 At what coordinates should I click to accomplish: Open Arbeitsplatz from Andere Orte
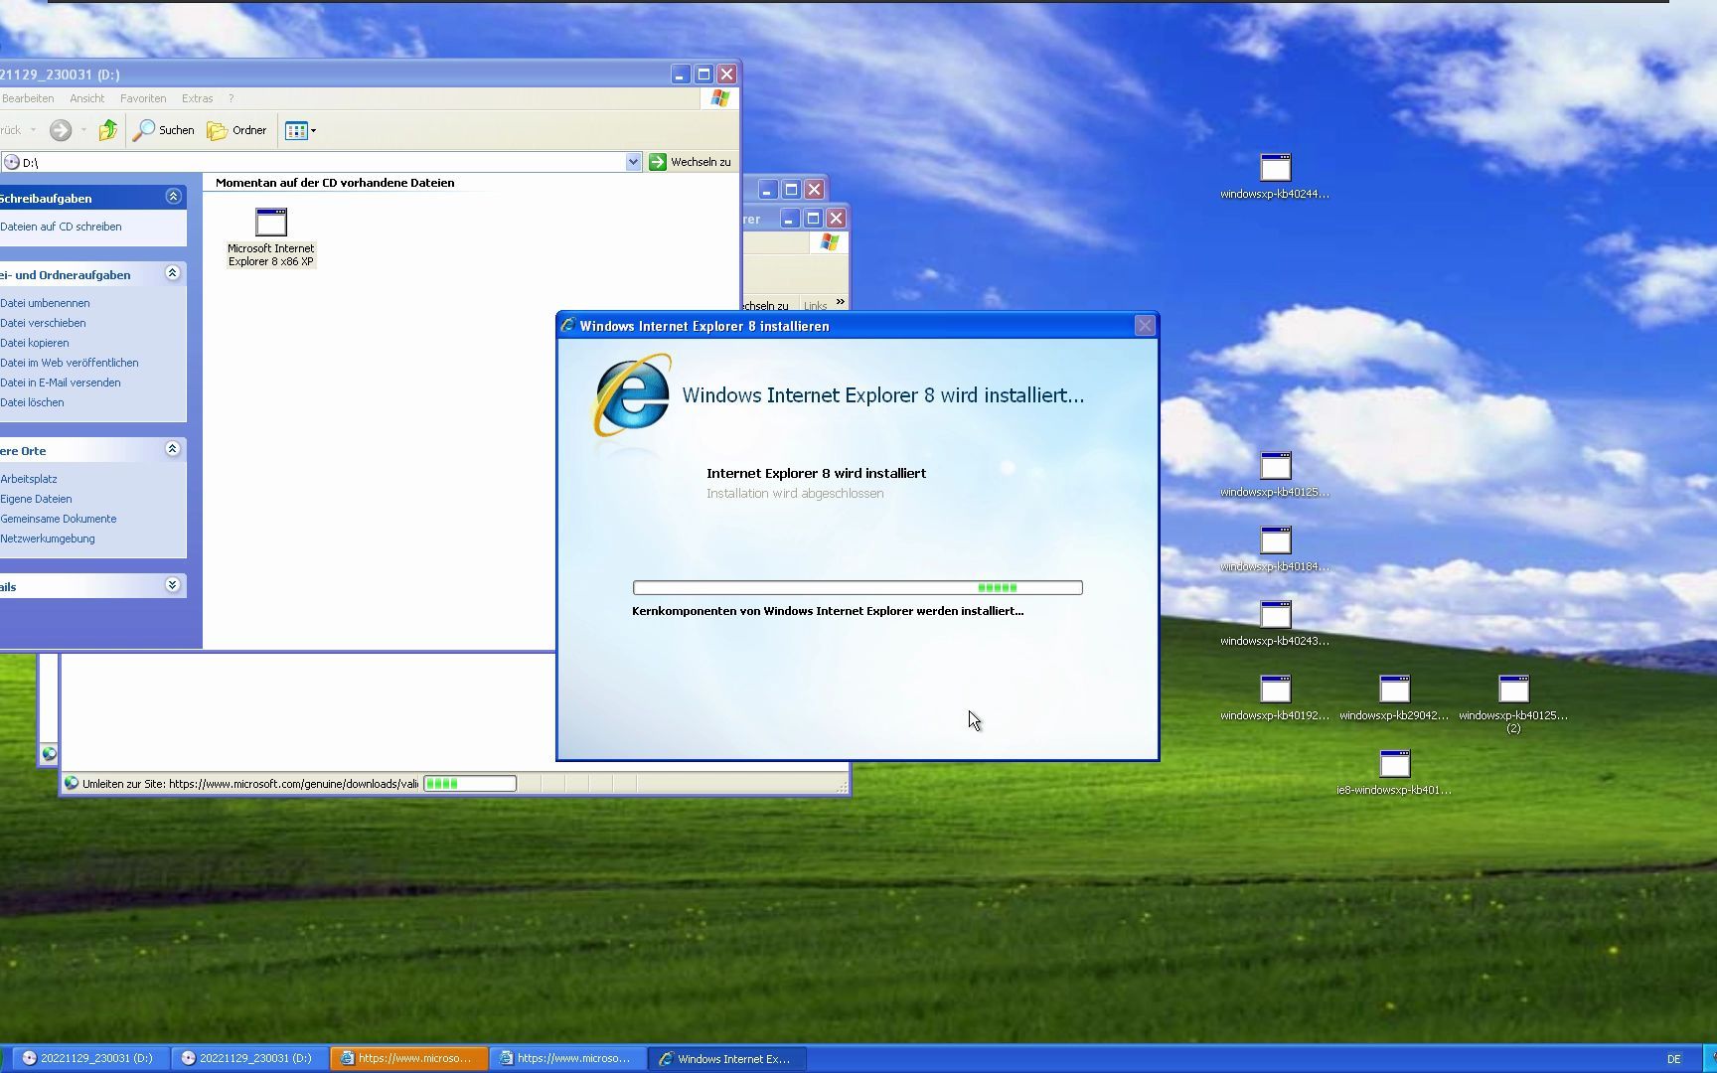(x=29, y=479)
